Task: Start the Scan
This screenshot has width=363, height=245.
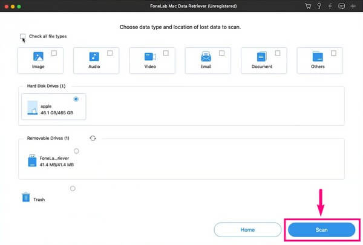Action: [322, 230]
